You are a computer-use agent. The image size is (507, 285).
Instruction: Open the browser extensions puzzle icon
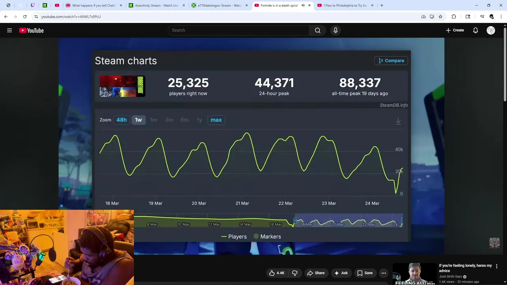454,17
